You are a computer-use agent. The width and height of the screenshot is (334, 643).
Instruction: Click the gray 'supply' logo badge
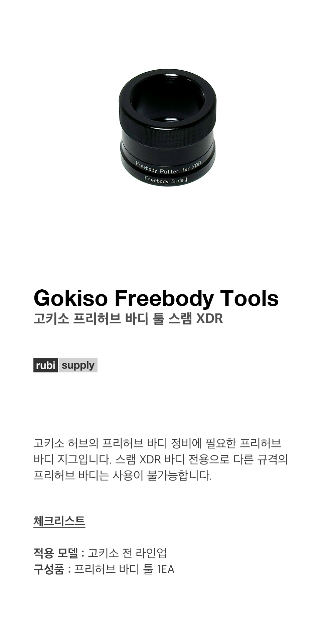pos(78,365)
